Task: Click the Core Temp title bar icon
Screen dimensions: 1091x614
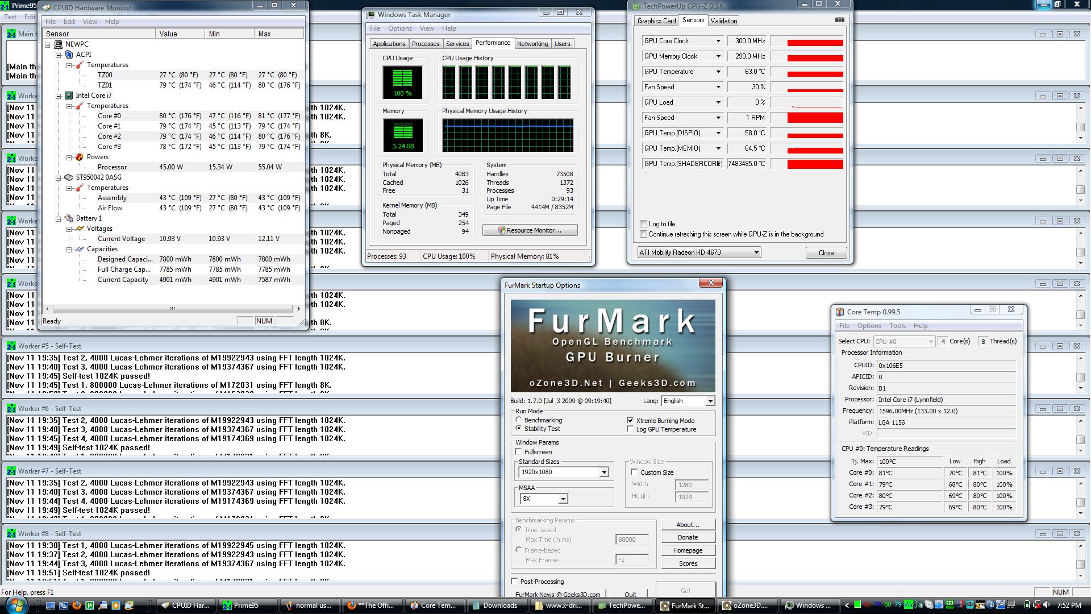Action: tap(840, 312)
